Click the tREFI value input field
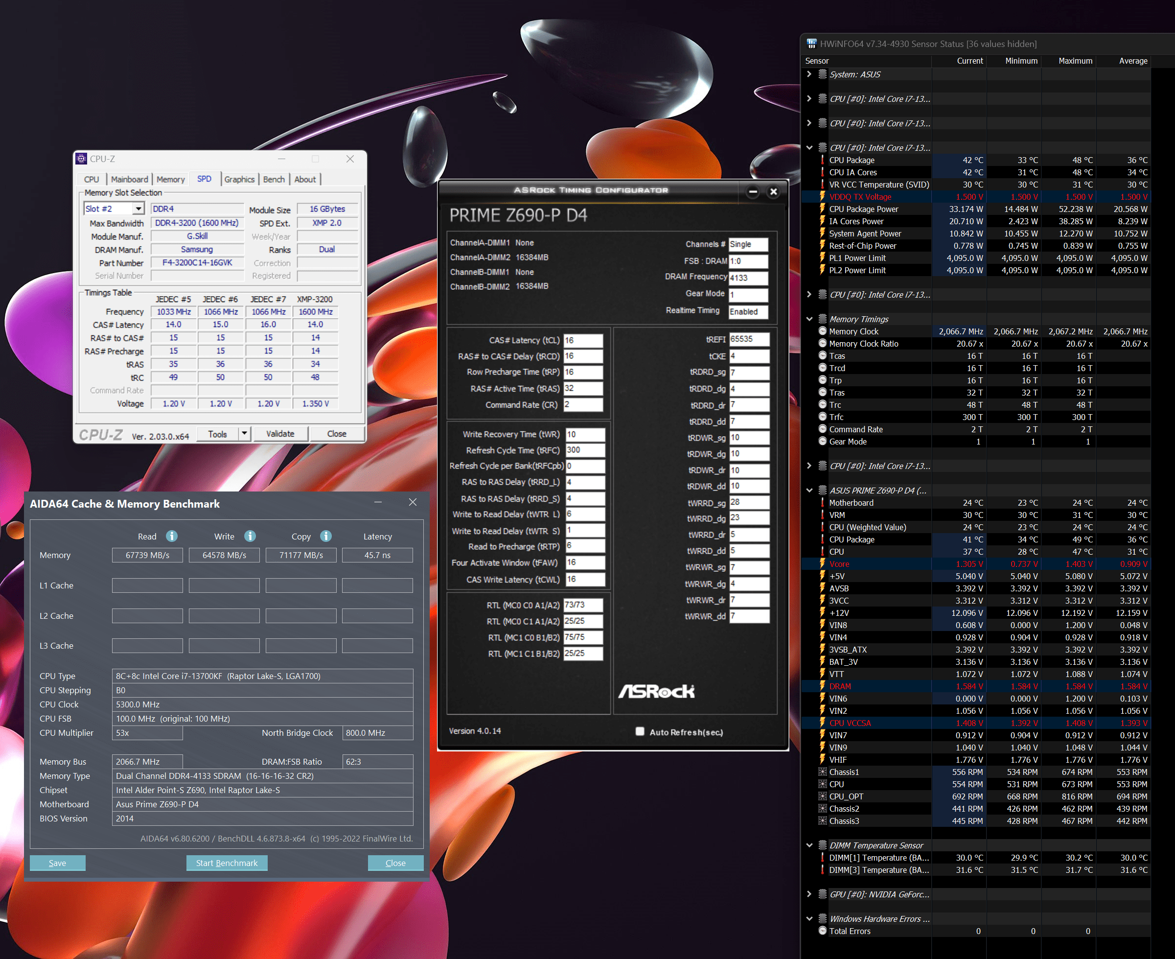1175x959 pixels. click(x=749, y=339)
